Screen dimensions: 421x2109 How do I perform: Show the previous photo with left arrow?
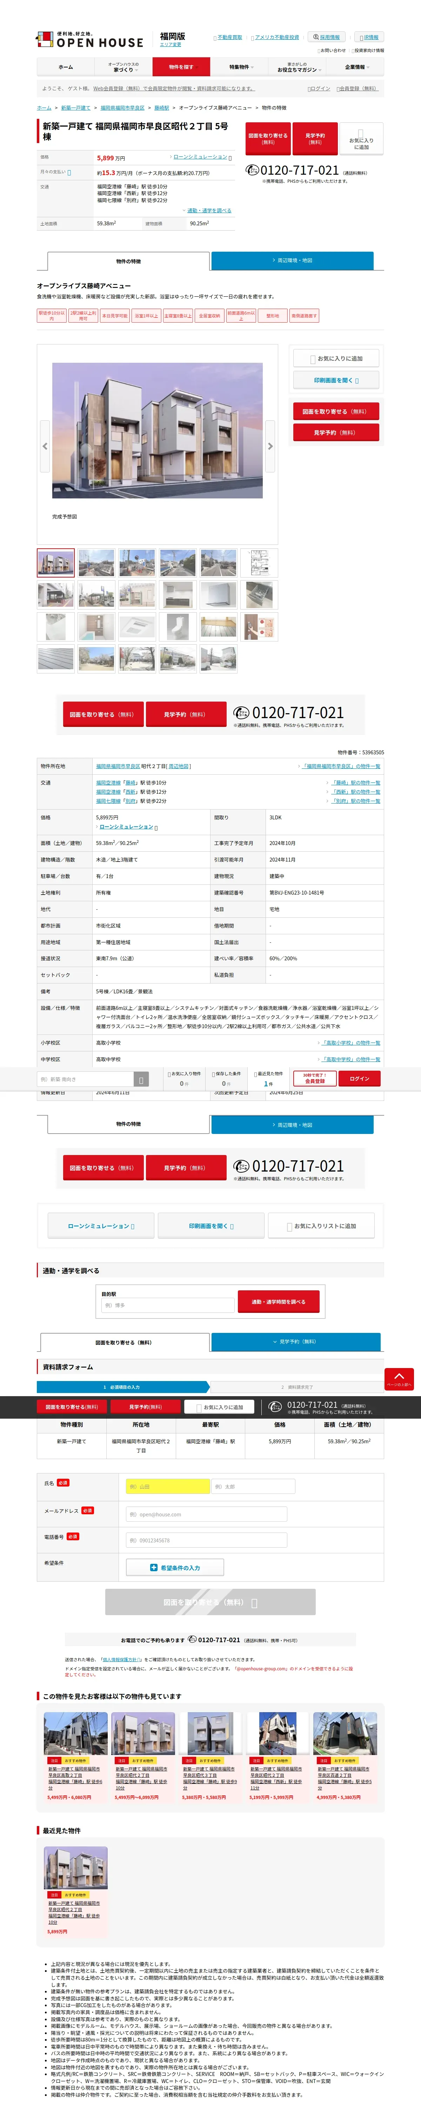tap(44, 446)
